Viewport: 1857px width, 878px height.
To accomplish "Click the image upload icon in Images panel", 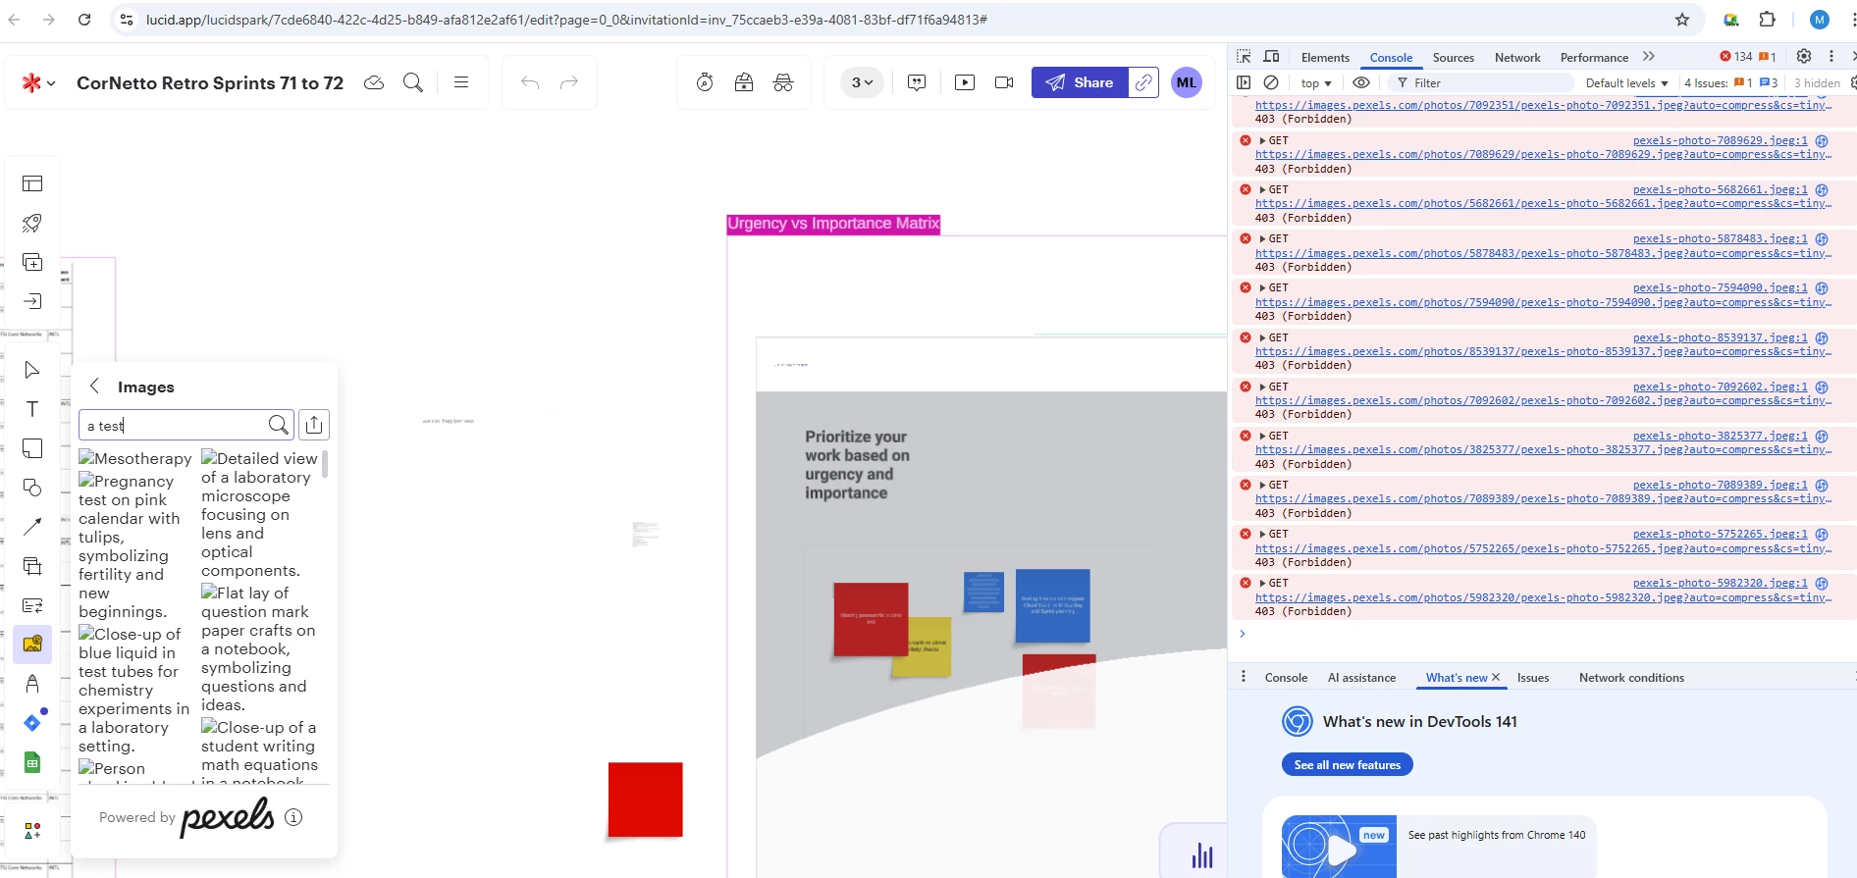I will click(x=314, y=425).
